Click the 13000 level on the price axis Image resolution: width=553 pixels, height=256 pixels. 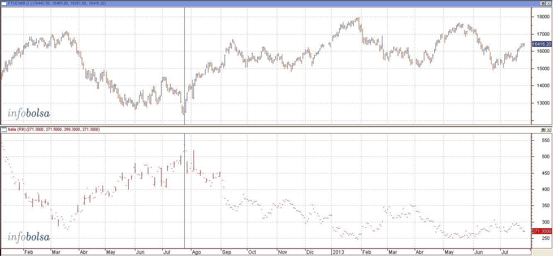point(541,103)
